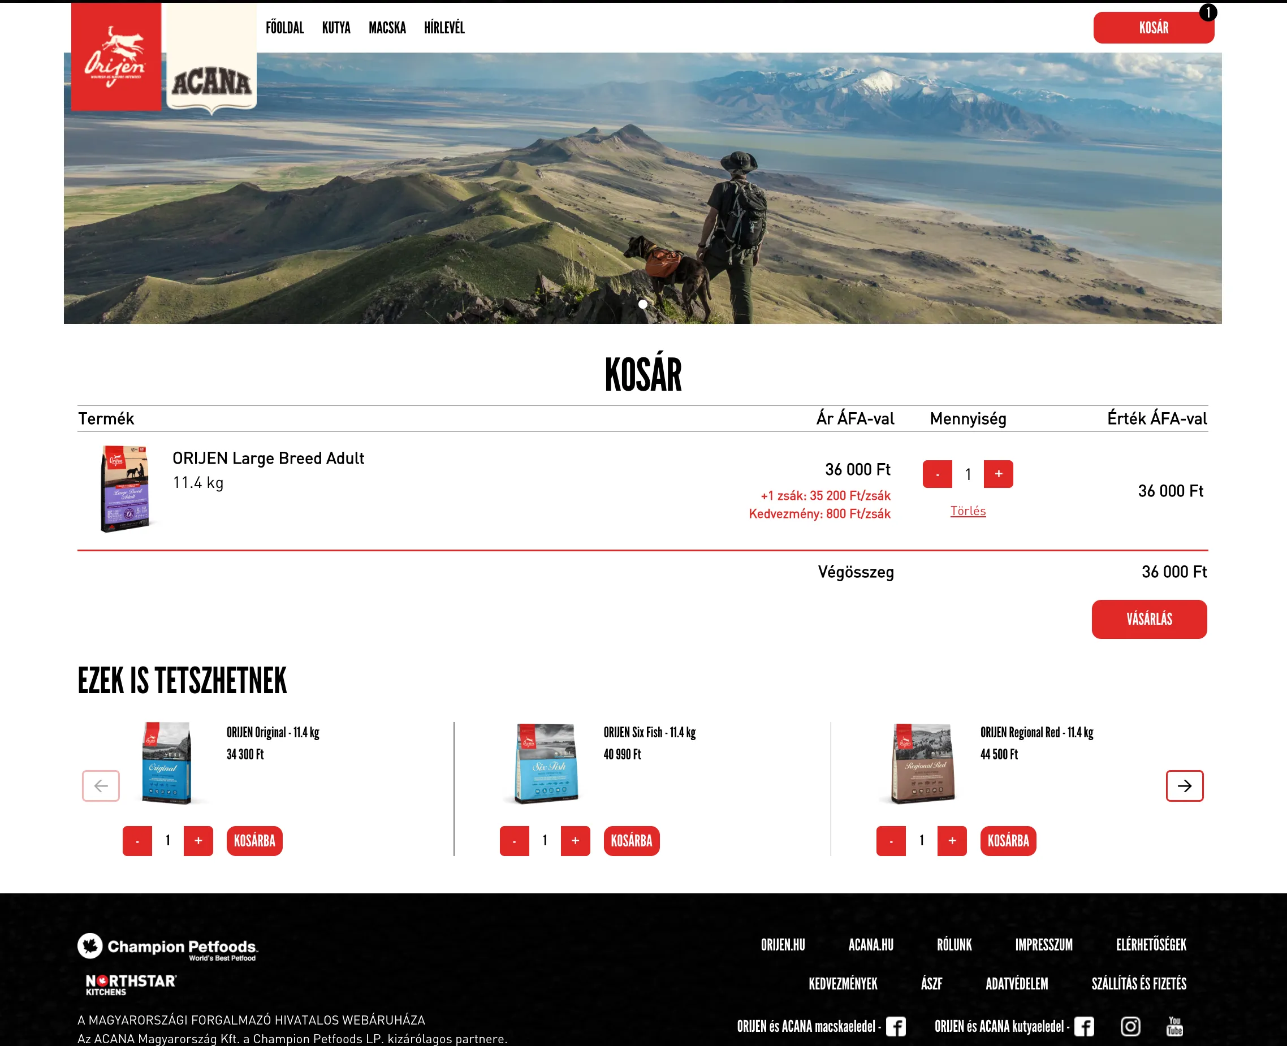The height and width of the screenshot is (1046, 1287).
Task: Click the Northstar Kitchens logo
Action: [x=131, y=984]
